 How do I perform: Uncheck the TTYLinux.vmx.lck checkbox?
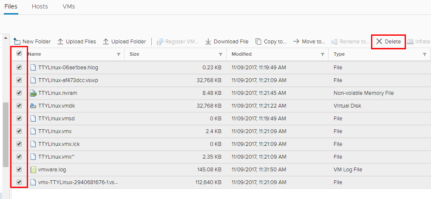click(x=19, y=144)
